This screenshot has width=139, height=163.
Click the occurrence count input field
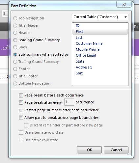69,102
